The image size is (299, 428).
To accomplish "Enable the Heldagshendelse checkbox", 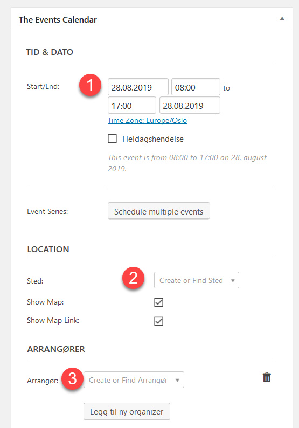I will (x=112, y=139).
